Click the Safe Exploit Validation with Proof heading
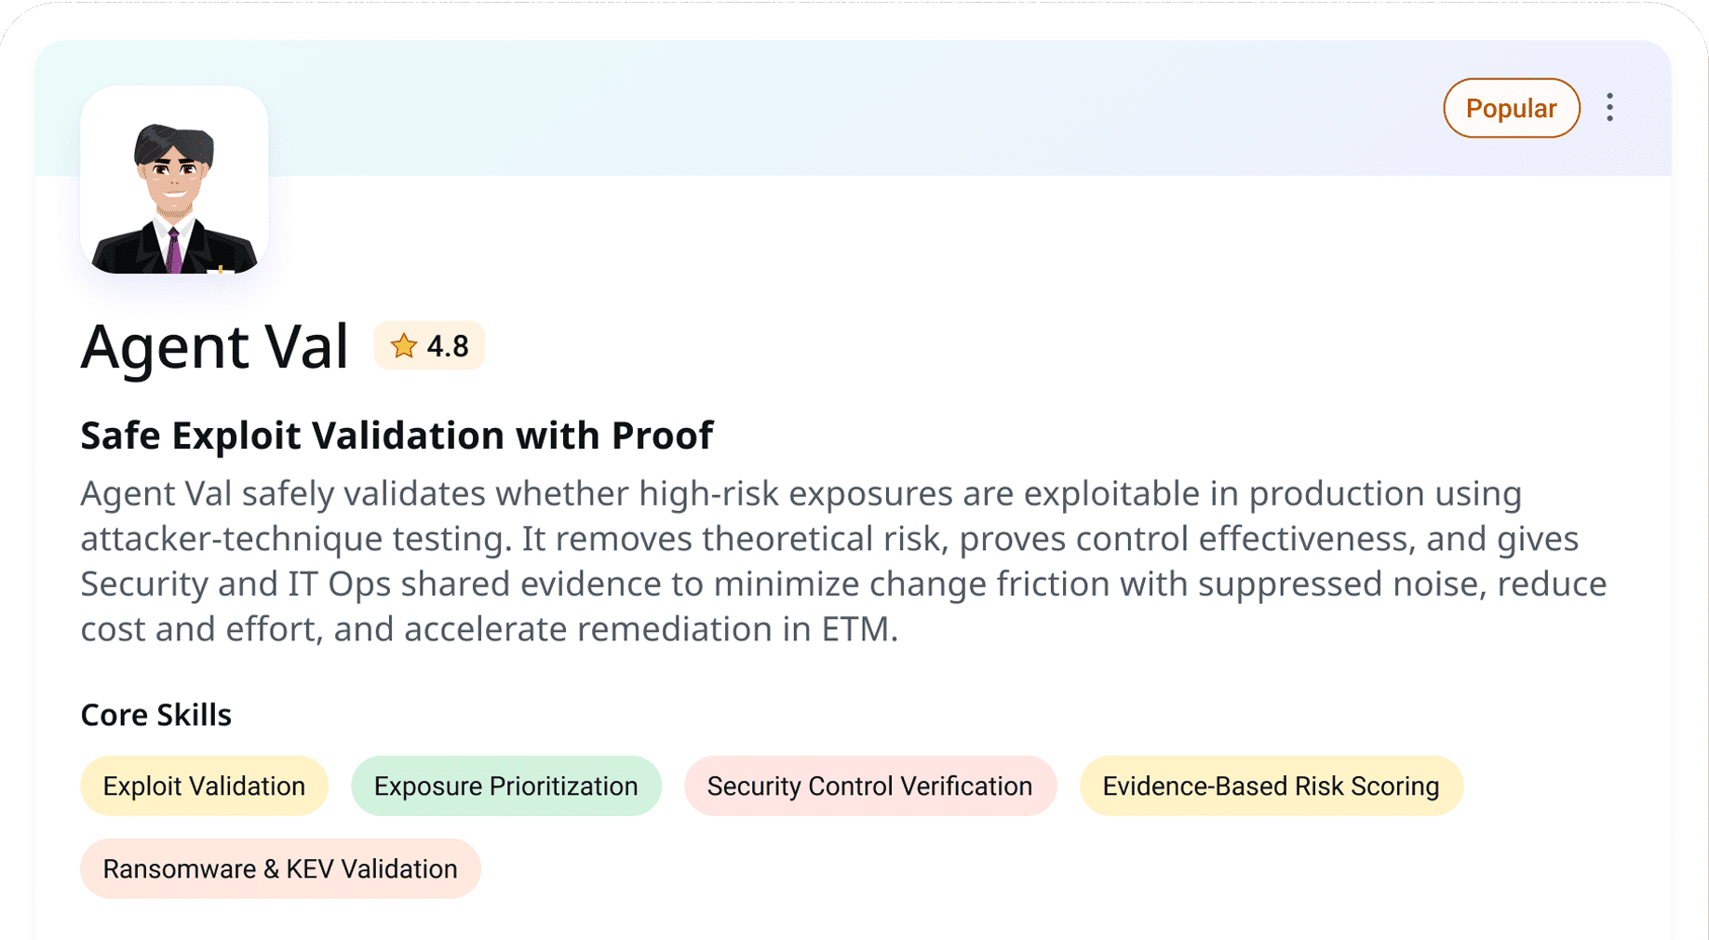The width and height of the screenshot is (1709, 940). pyautogui.click(x=397, y=436)
